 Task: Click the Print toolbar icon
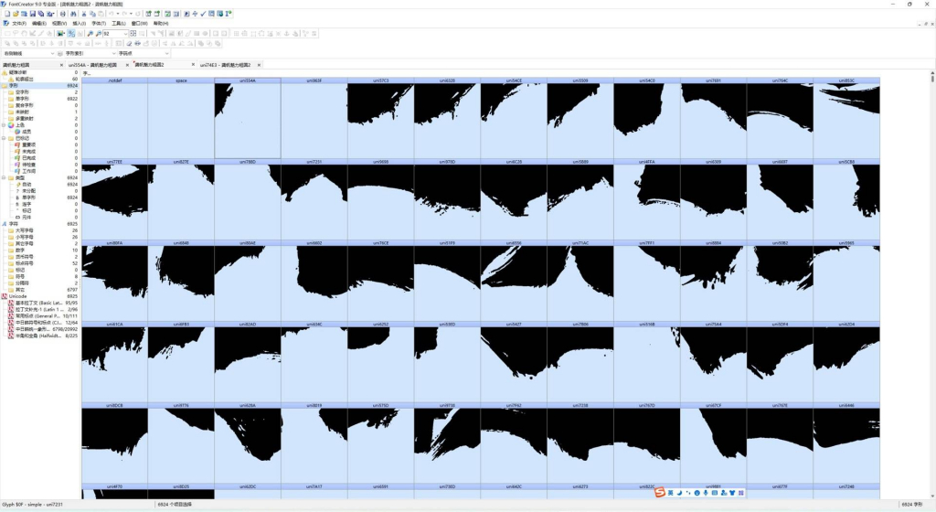coord(63,14)
